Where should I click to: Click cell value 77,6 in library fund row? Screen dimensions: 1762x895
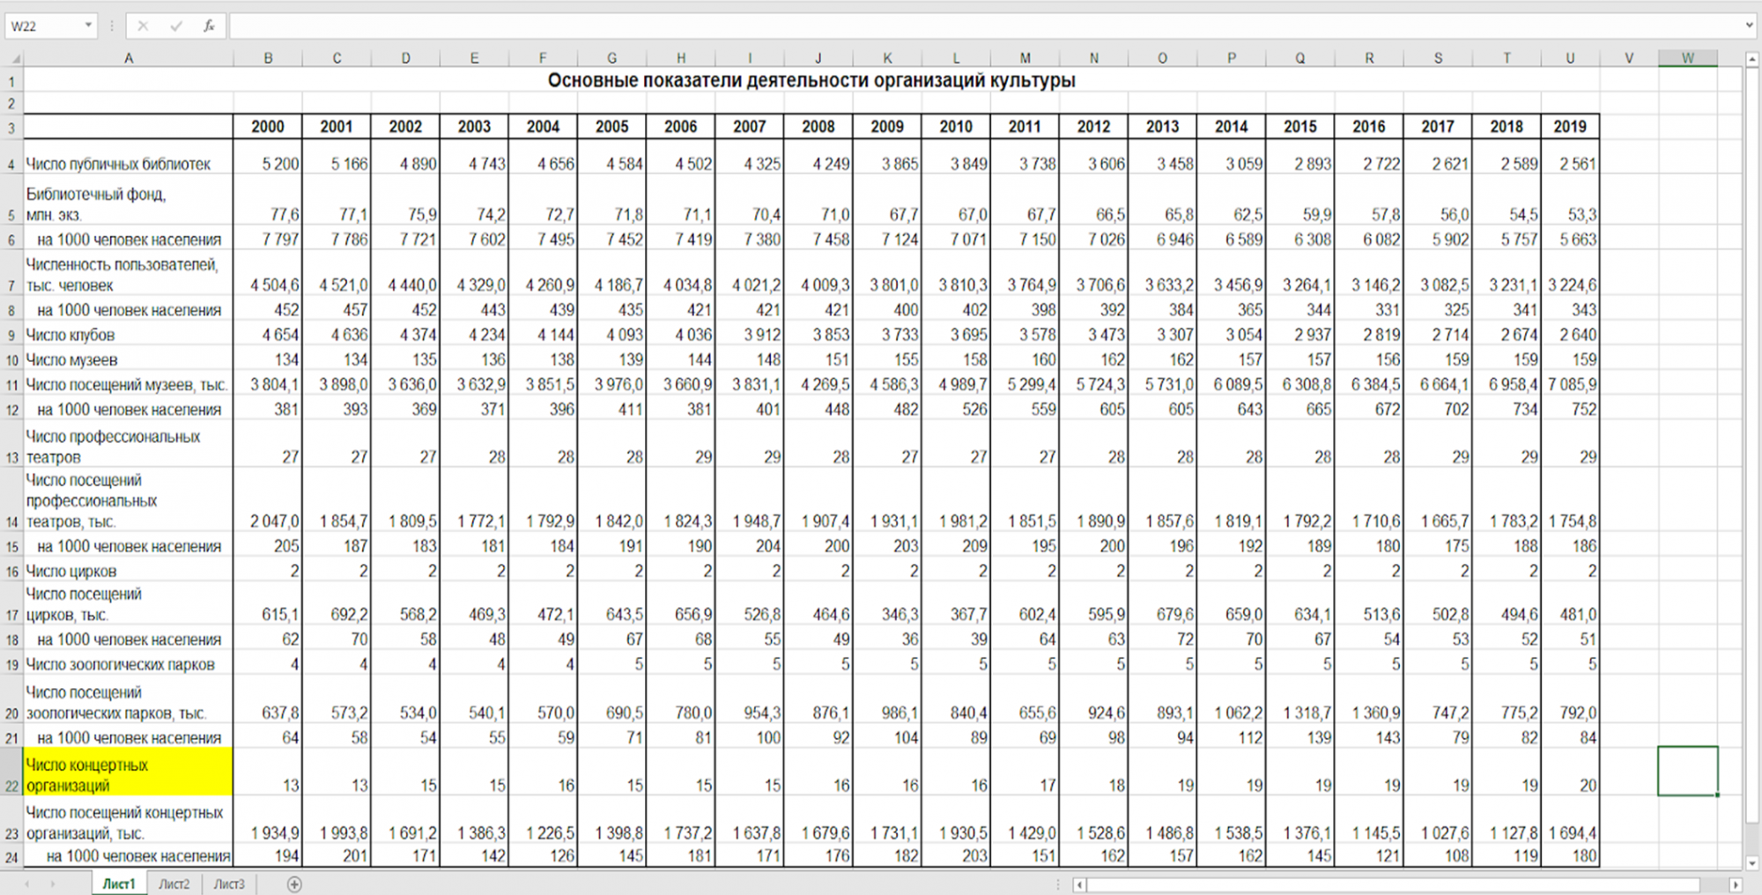pyautogui.click(x=268, y=201)
